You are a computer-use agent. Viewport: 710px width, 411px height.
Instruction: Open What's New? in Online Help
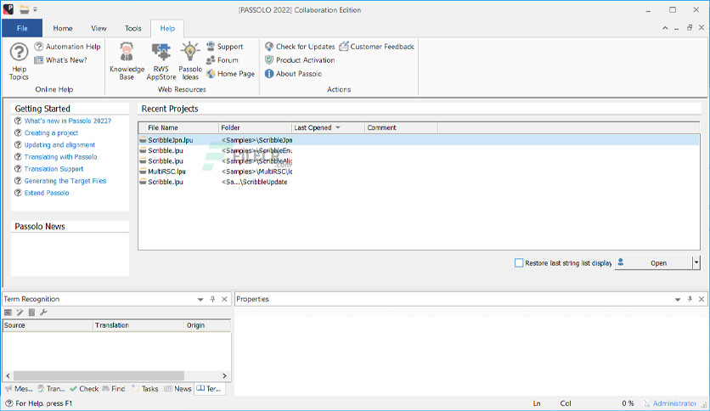[60, 60]
